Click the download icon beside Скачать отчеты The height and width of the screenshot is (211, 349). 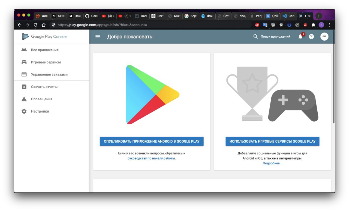(24, 87)
